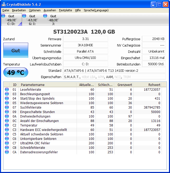Image resolution: width=170 pixels, height=173 pixels.
Task: Click status orb for attribute C2 Temperatur
Action: (x=7, y=125)
